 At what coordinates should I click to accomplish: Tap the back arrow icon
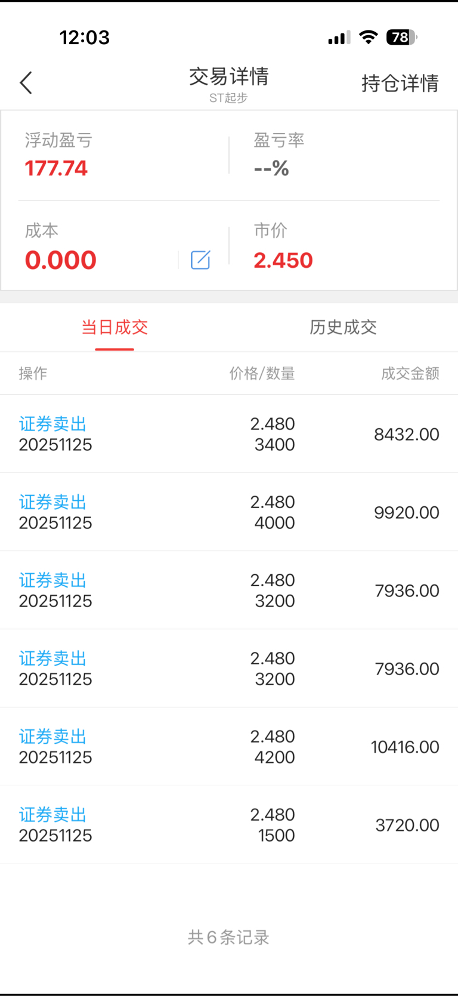pyautogui.click(x=26, y=83)
